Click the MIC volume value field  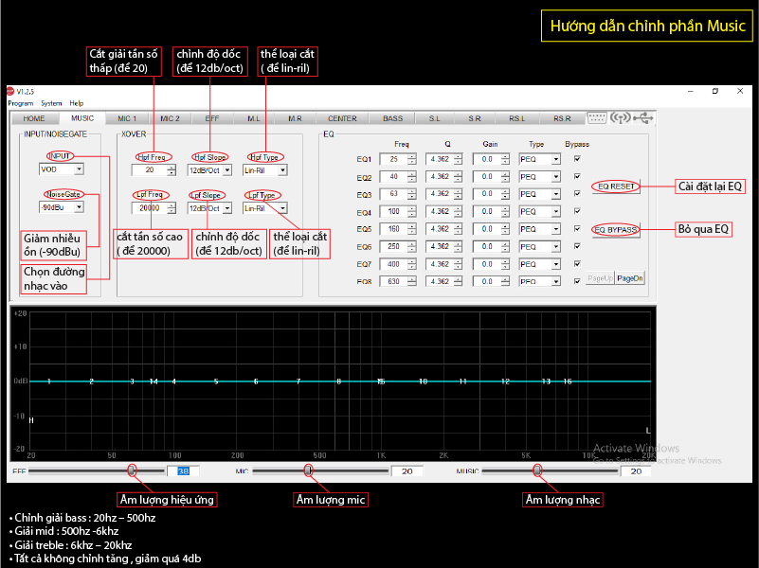pos(407,470)
